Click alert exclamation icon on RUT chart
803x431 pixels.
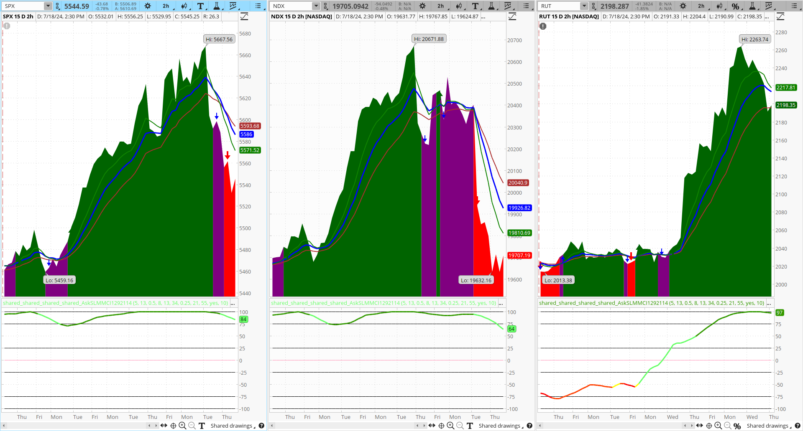tap(543, 26)
